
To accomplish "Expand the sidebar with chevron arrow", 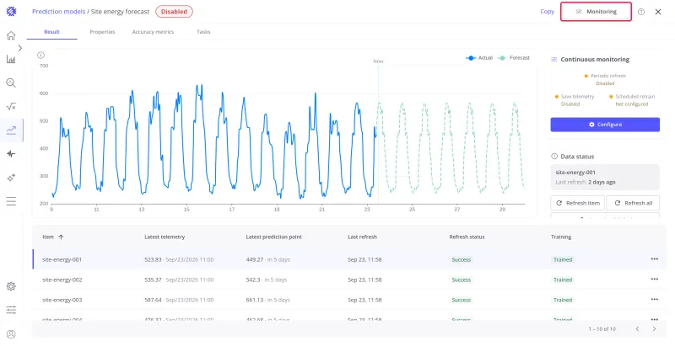I will pos(19,48).
